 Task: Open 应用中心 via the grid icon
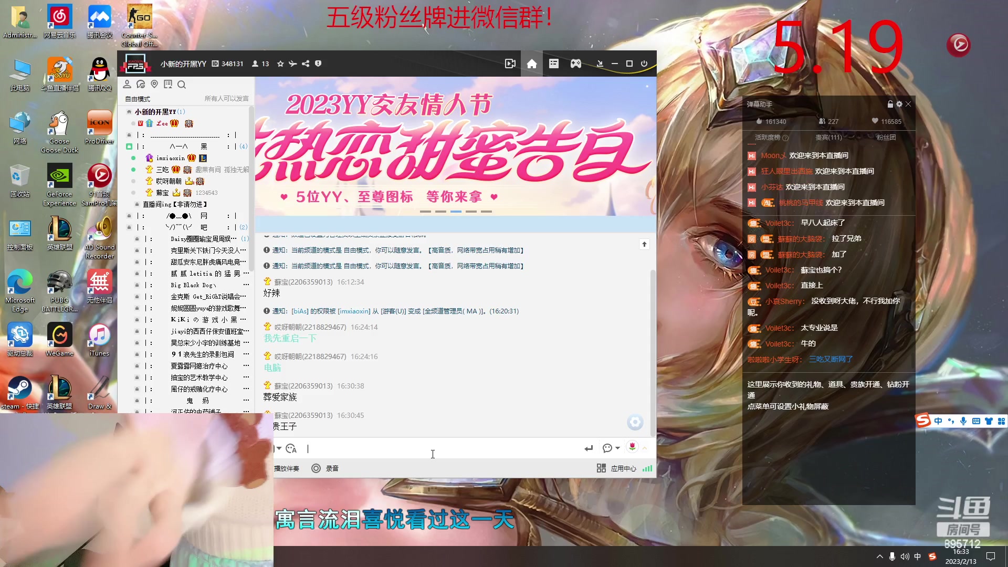coord(601,468)
